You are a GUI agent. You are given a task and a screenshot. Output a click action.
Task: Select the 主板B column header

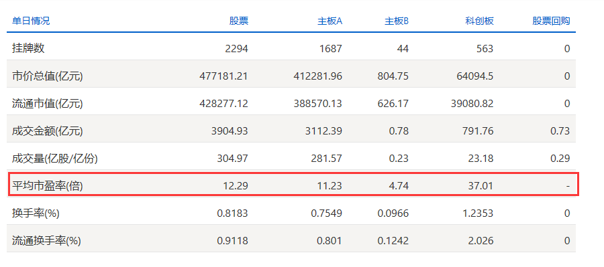[397, 21]
